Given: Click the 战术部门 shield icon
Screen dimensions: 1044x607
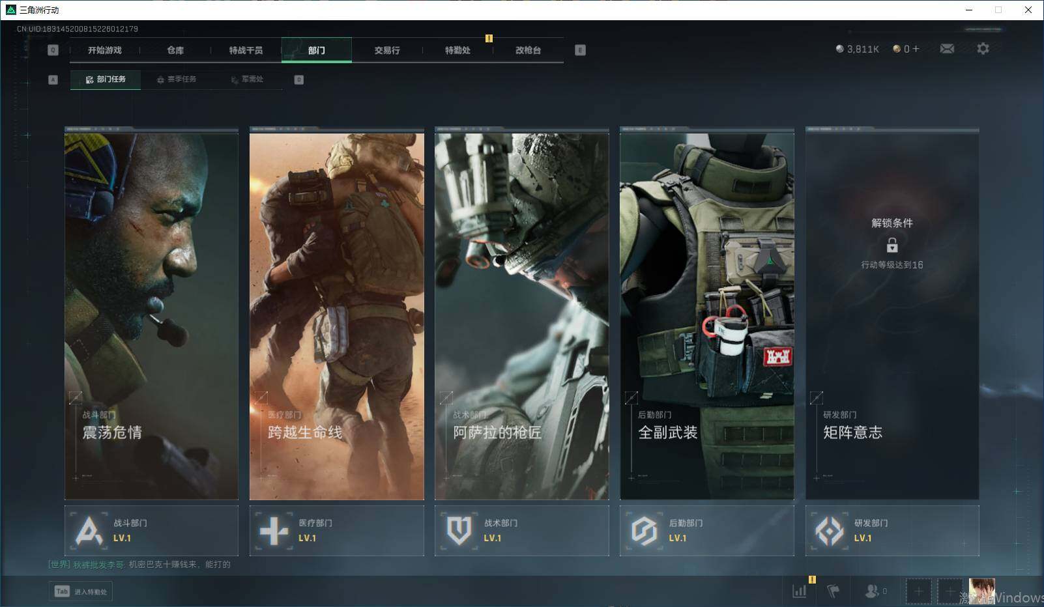Looking at the screenshot, I should click(459, 531).
